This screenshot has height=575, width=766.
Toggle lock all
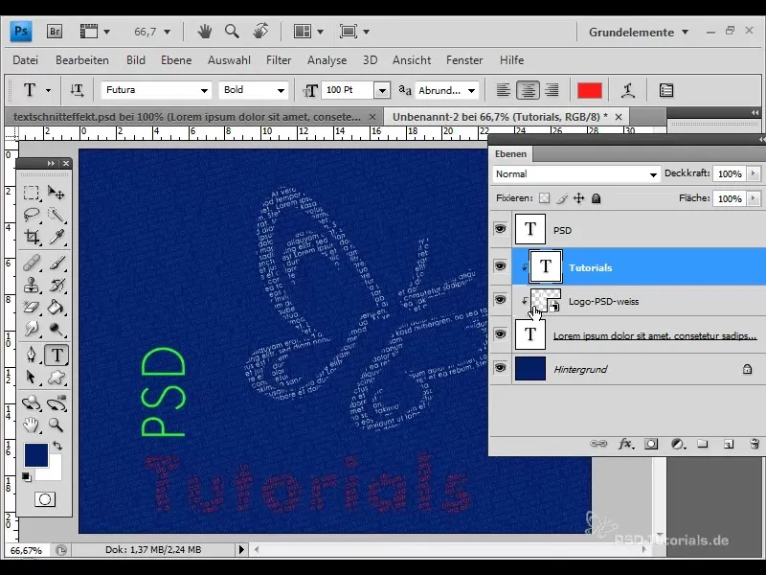tap(596, 198)
